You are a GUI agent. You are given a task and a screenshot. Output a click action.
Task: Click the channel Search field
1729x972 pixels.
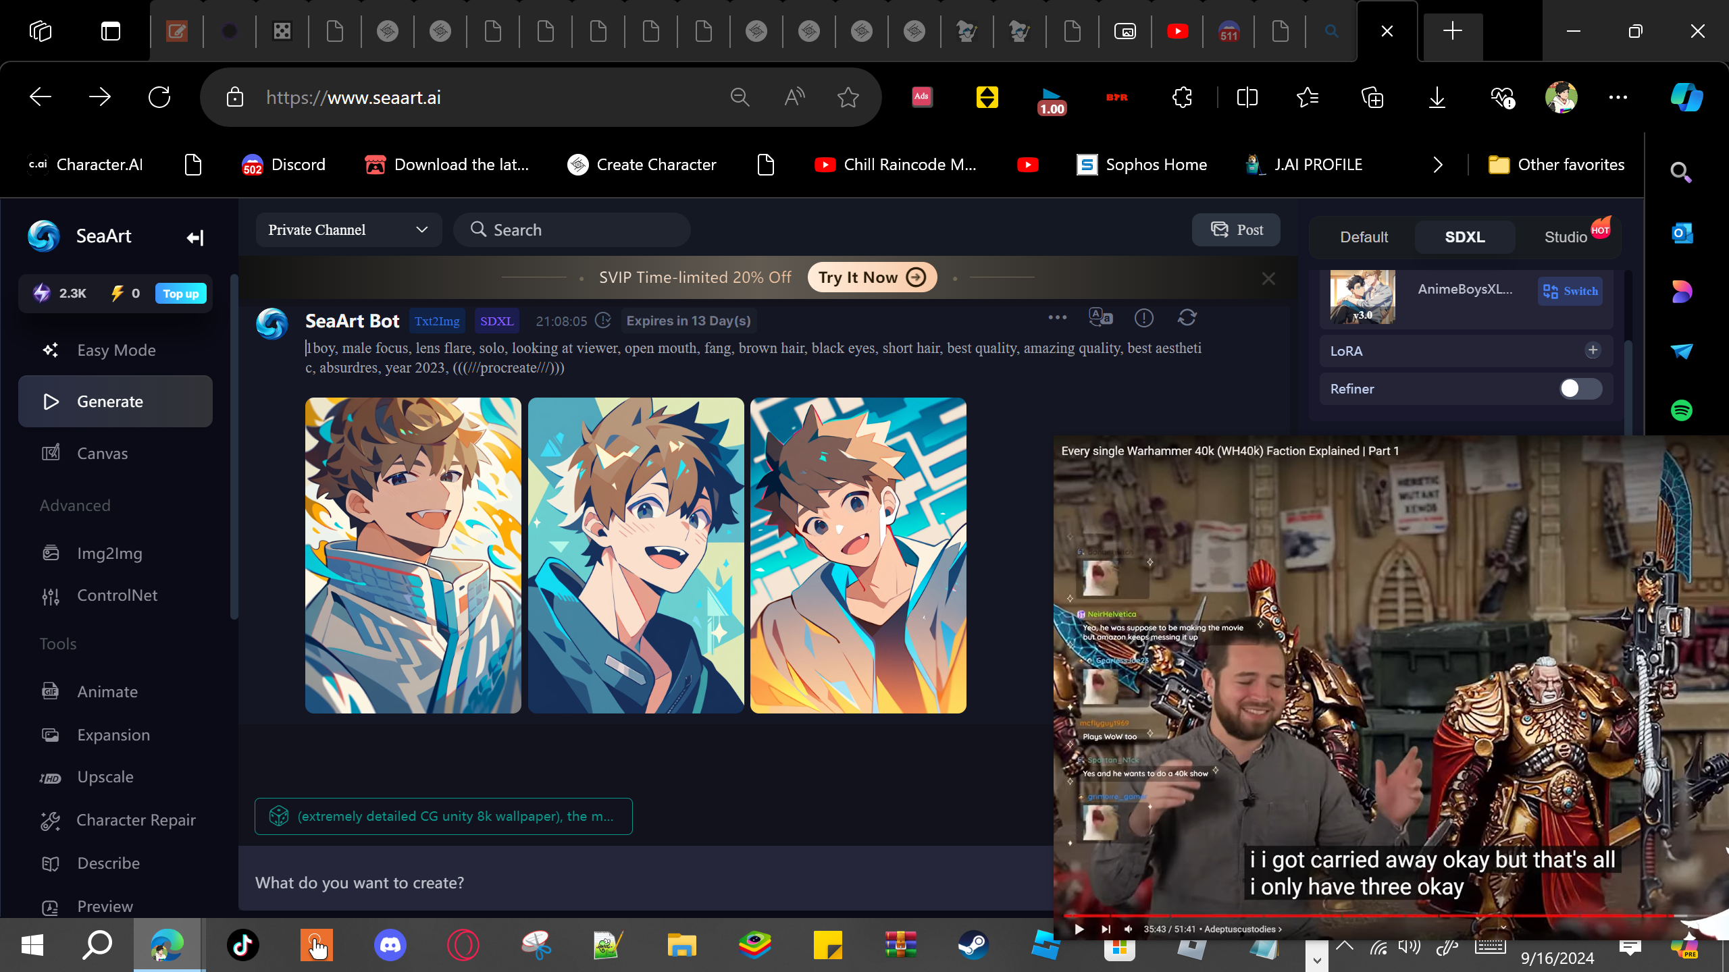(572, 230)
